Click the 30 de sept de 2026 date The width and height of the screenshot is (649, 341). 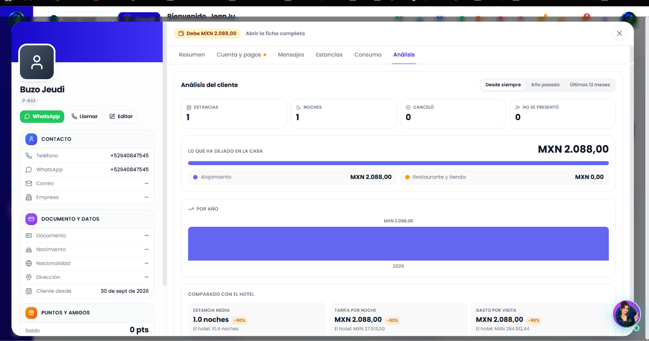125,291
